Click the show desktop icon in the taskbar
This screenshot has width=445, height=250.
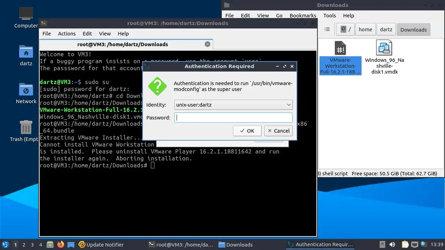[x=71, y=244]
